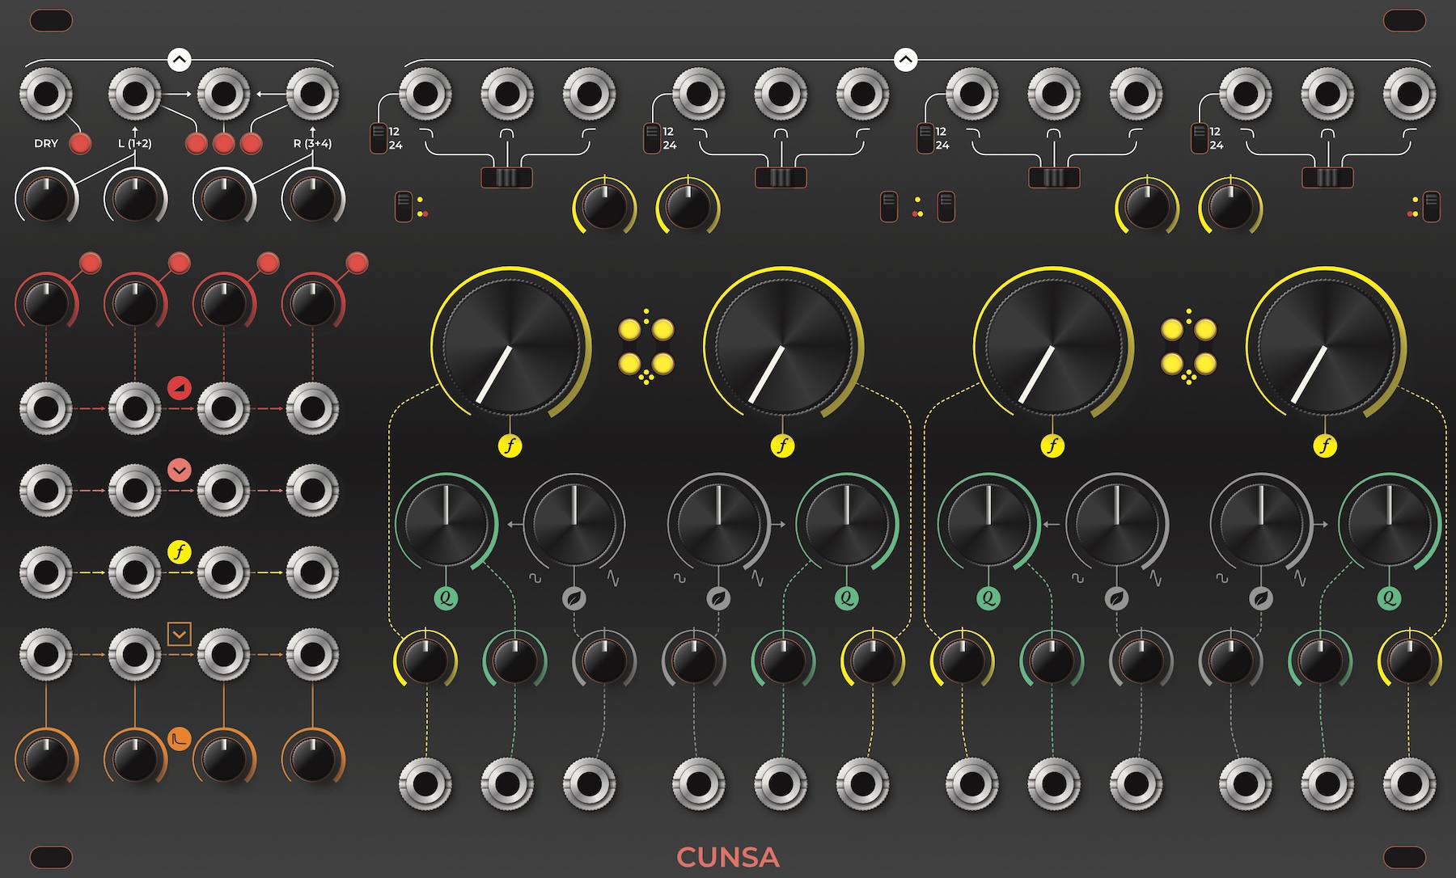1456x878 pixels.
Task: Click the leftmost green Q icon
Action: pyautogui.click(x=445, y=598)
